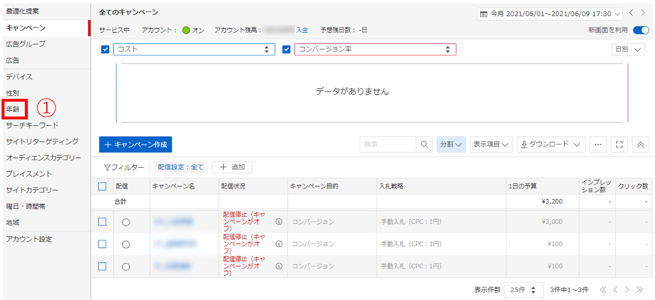655x300 pixels.
Task: Click the キャンペーン作成 button
Action: tap(136, 144)
